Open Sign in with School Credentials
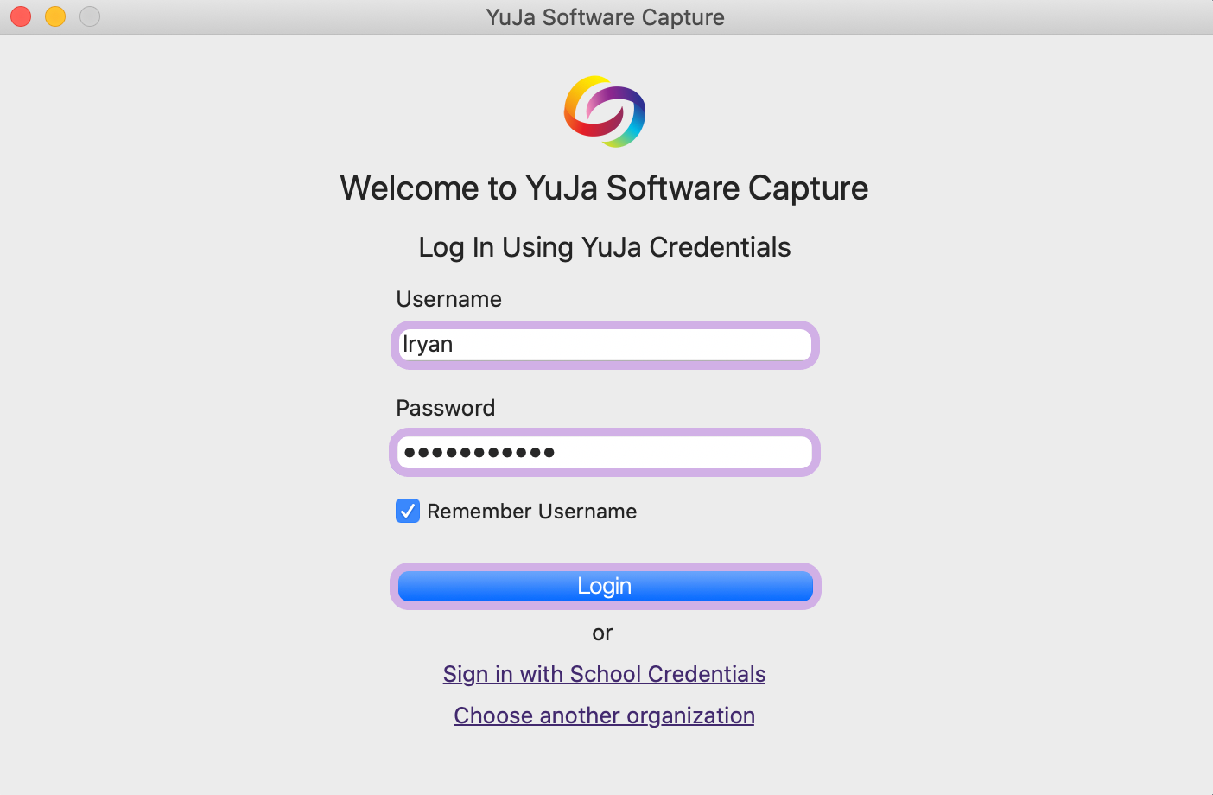 [x=604, y=674]
